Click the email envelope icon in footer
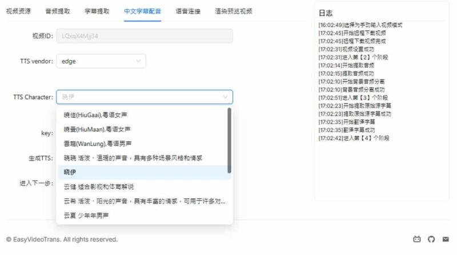The image size is (457, 255). pyautogui.click(x=446, y=239)
